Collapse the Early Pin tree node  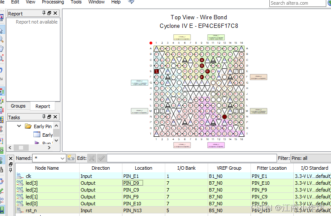[19, 126]
